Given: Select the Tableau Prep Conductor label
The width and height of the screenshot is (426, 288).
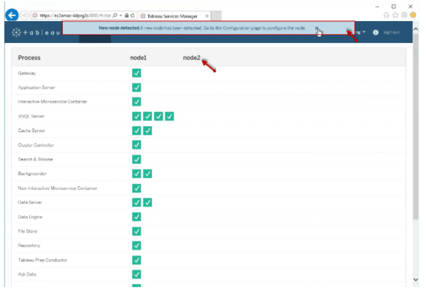Looking at the screenshot, I should click(43, 260).
